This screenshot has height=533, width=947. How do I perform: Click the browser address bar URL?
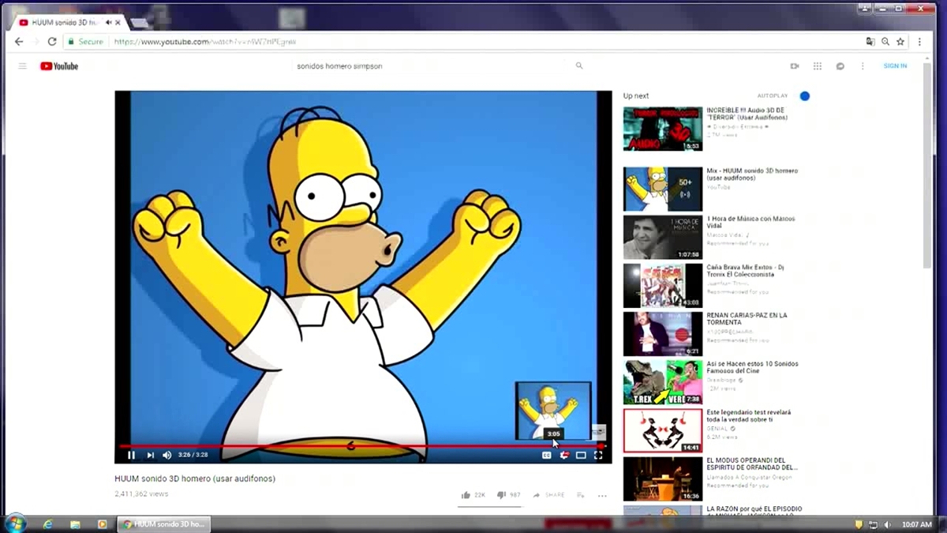tap(205, 42)
